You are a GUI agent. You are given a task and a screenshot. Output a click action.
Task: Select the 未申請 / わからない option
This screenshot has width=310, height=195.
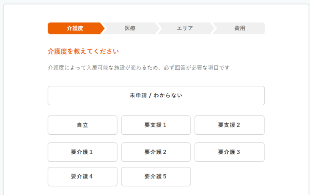point(156,95)
